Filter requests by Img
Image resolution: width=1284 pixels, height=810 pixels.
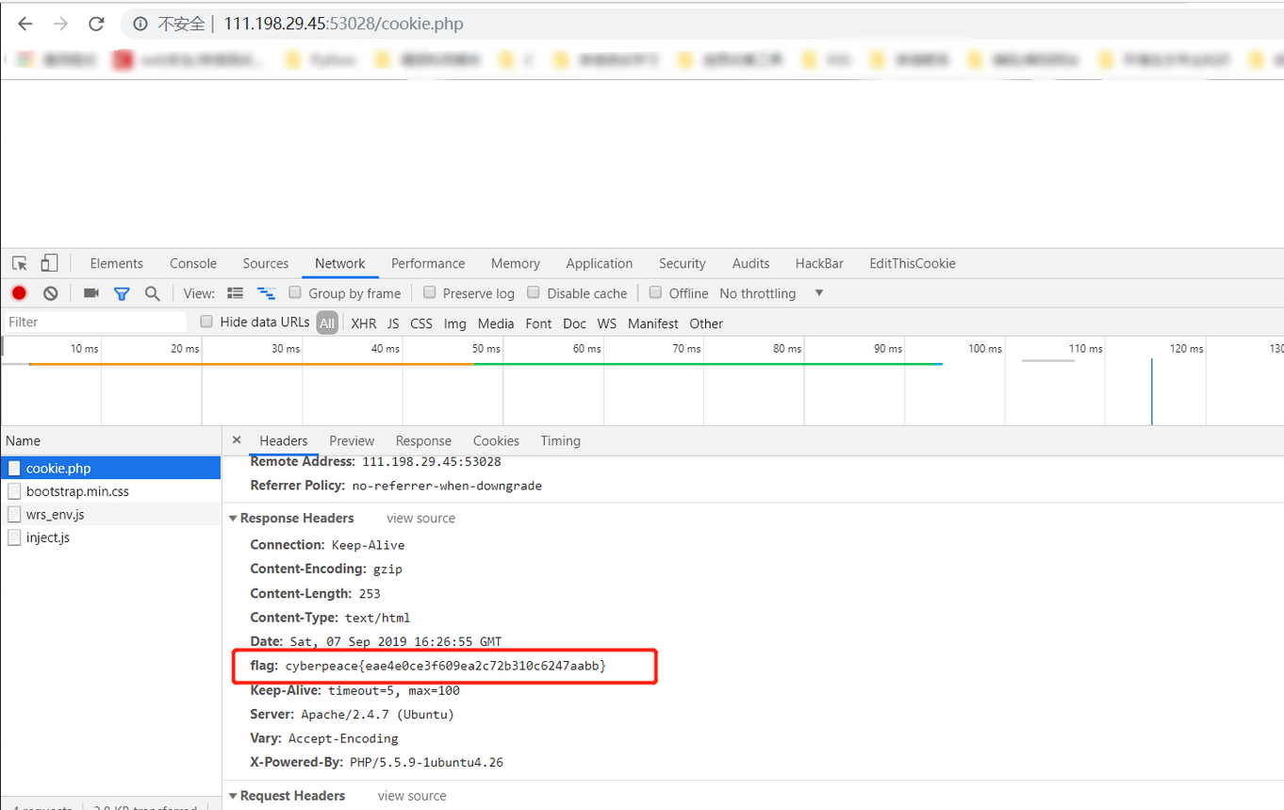[455, 323]
